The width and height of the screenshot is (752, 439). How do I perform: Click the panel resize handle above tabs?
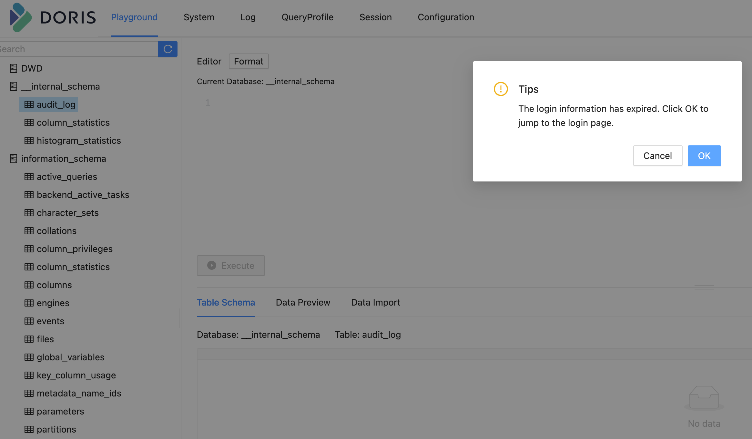704,287
